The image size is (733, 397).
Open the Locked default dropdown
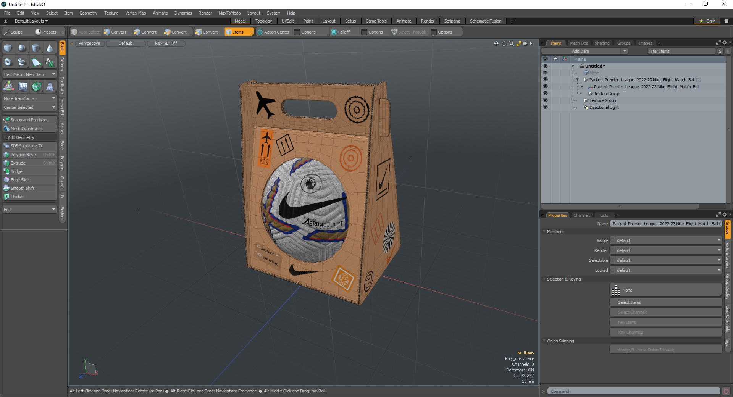(666, 270)
